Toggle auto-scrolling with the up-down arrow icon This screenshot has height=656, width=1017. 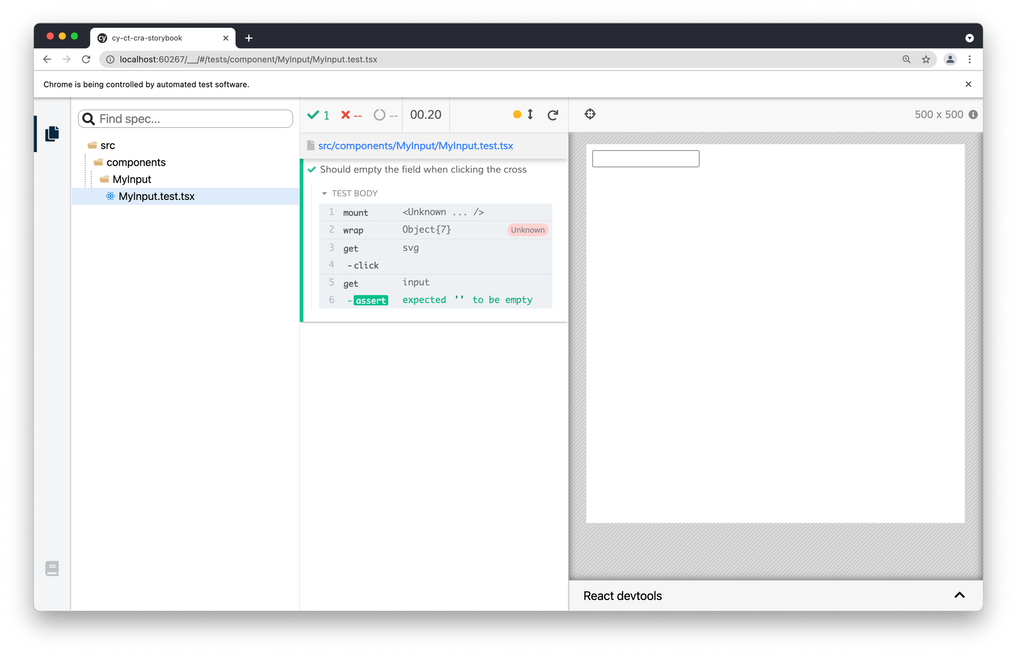point(530,114)
